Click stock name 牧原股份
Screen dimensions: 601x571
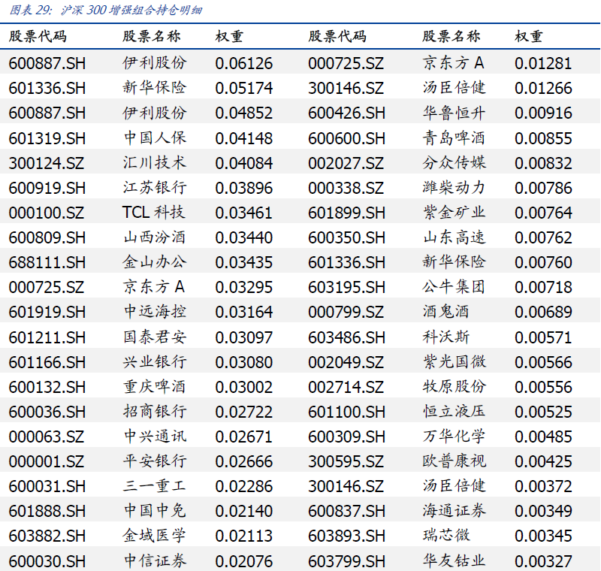[x=455, y=387]
